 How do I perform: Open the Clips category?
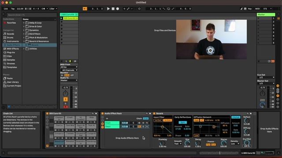coord(9,56)
